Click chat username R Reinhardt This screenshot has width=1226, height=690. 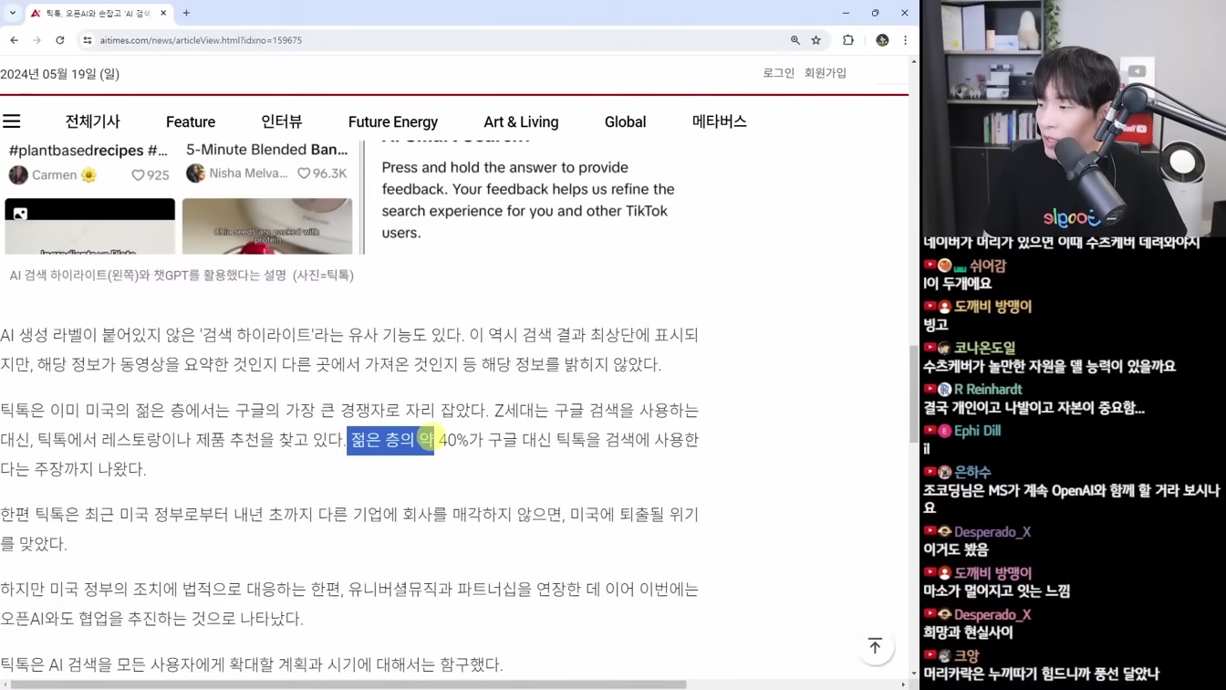click(988, 389)
